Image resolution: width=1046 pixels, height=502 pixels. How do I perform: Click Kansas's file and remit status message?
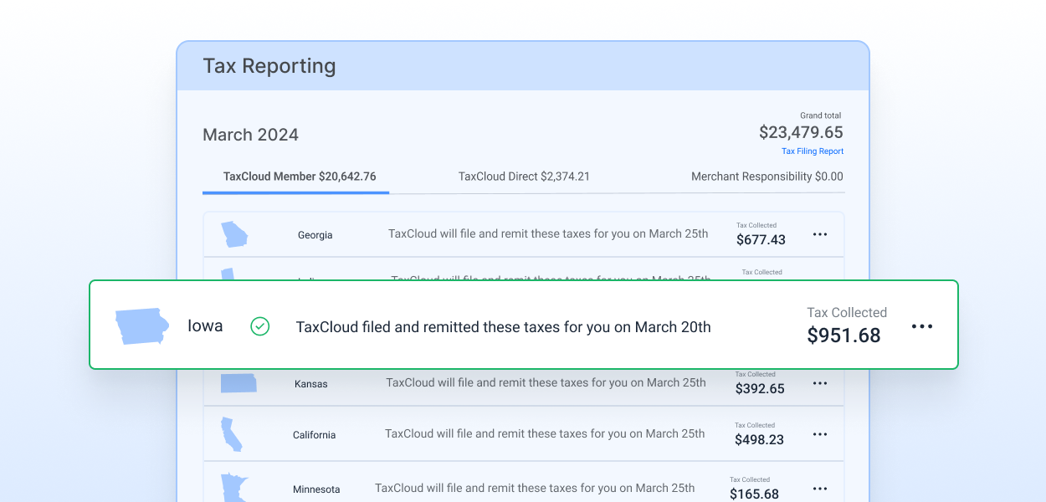click(x=546, y=382)
